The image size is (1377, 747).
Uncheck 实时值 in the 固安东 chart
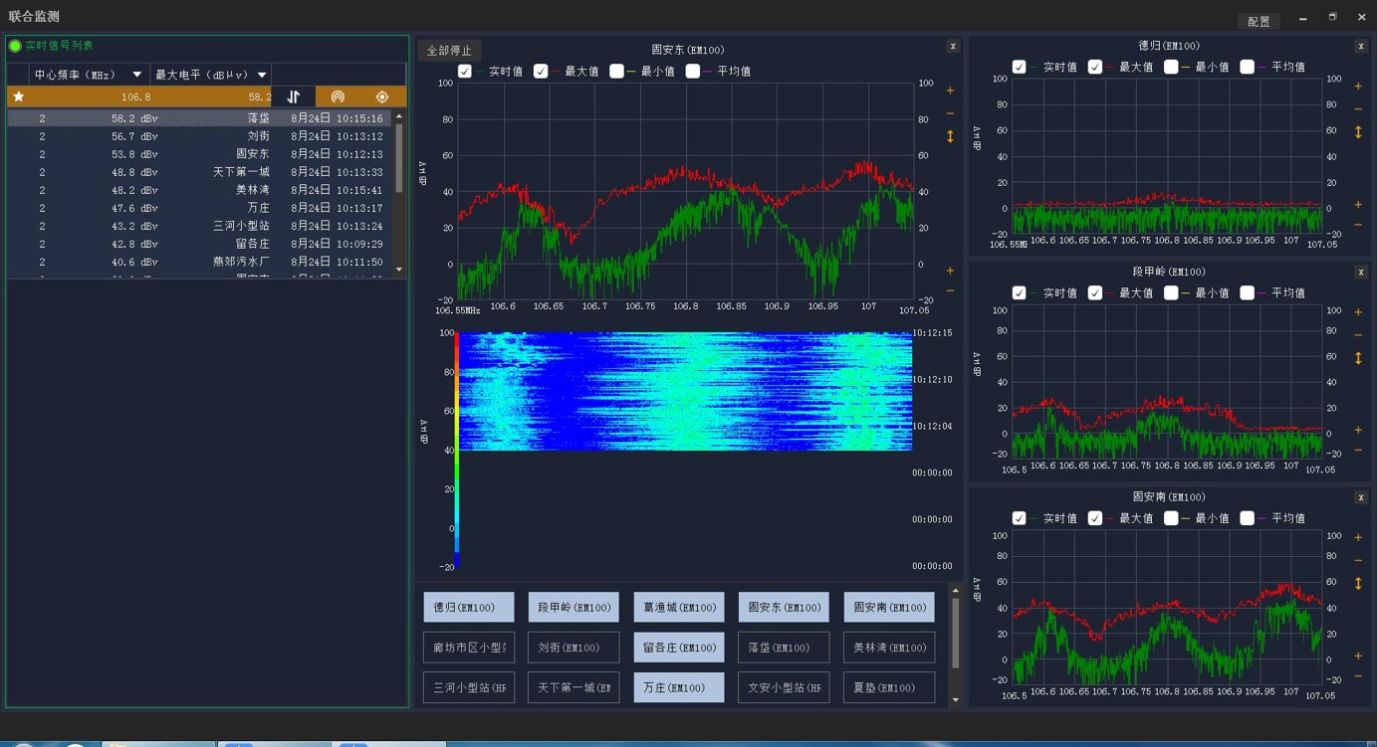(465, 71)
